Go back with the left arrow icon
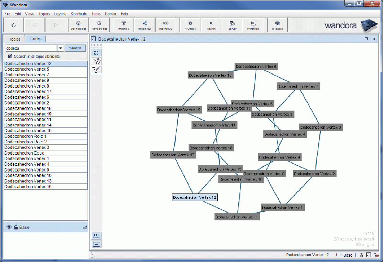Image resolution: width=383 pixels, height=262 pixels. pos(34,24)
